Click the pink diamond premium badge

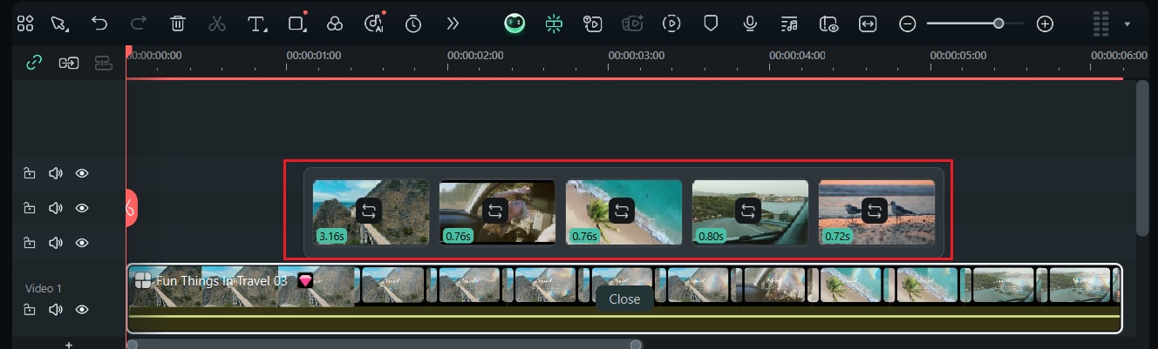click(x=305, y=280)
